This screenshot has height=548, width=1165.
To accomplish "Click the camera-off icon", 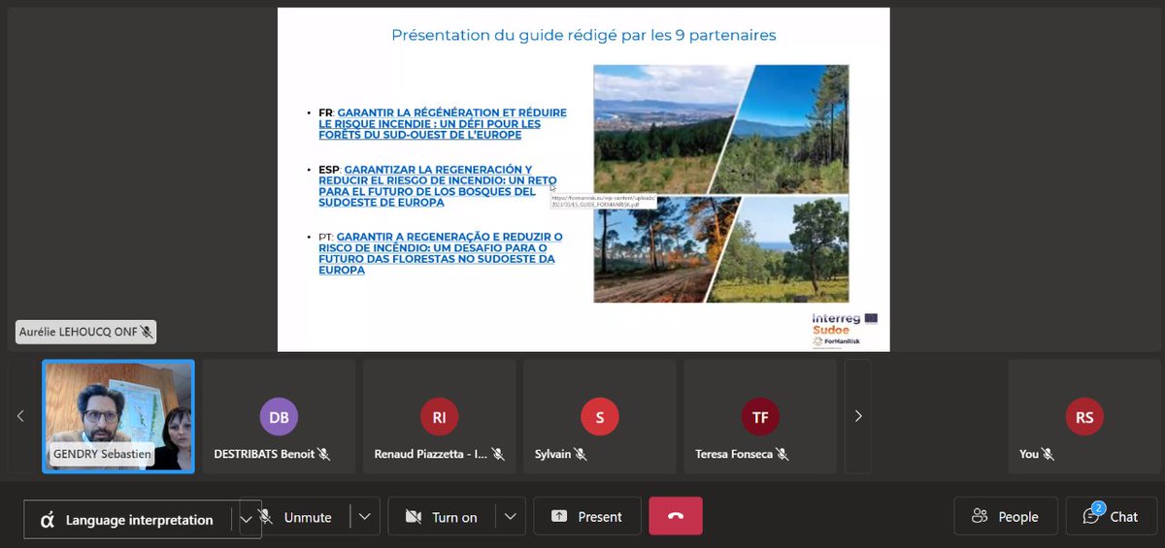I will 413,517.
